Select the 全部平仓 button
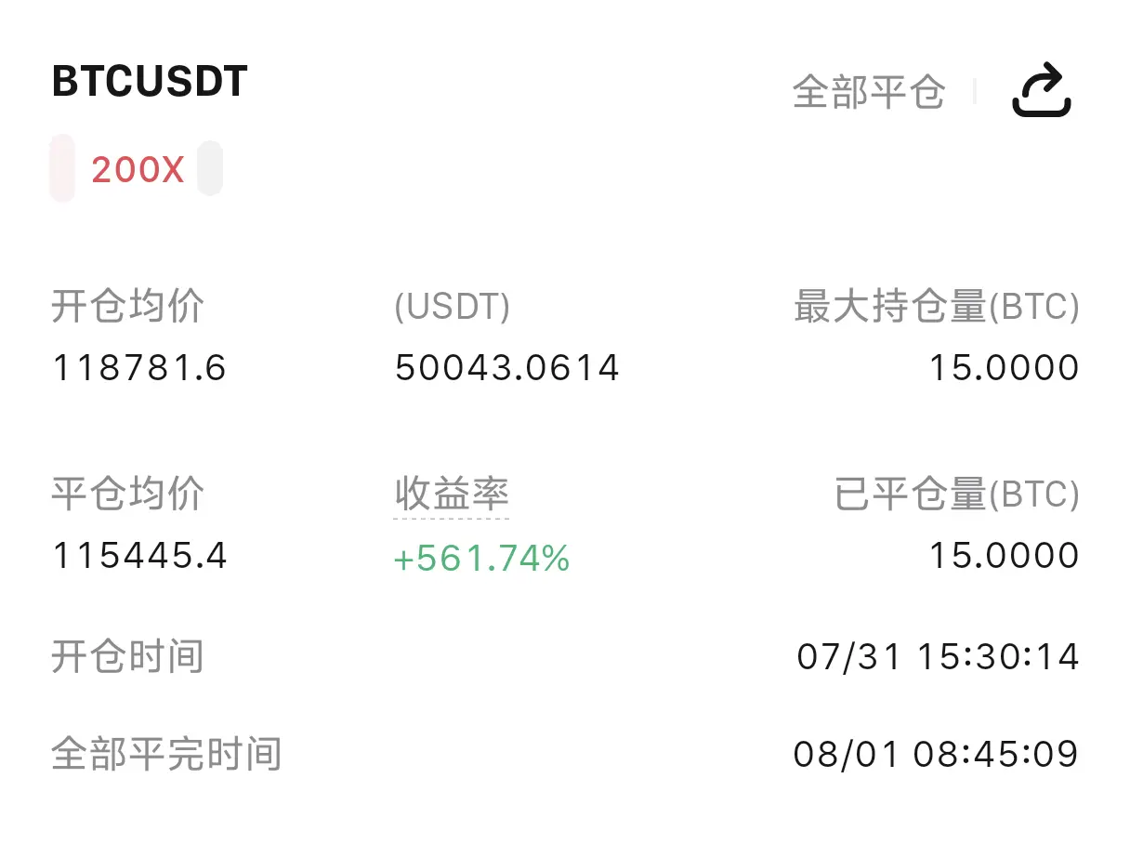The image size is (1130, 844). click(x=869, y=92)
